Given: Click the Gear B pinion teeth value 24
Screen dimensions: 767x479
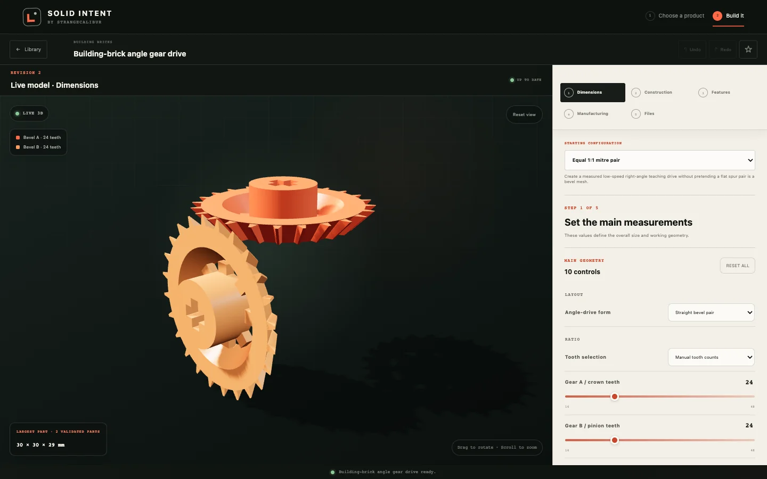Looking at the screenshot, I should click(749, 426).
